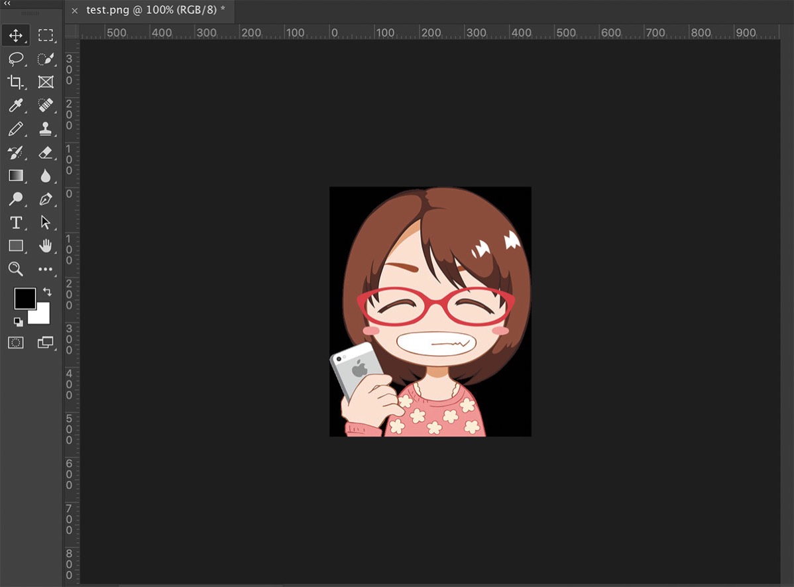Toggle Quick Mask mode
This screenshot has height=587, width=794.
(x=16, y=343)
